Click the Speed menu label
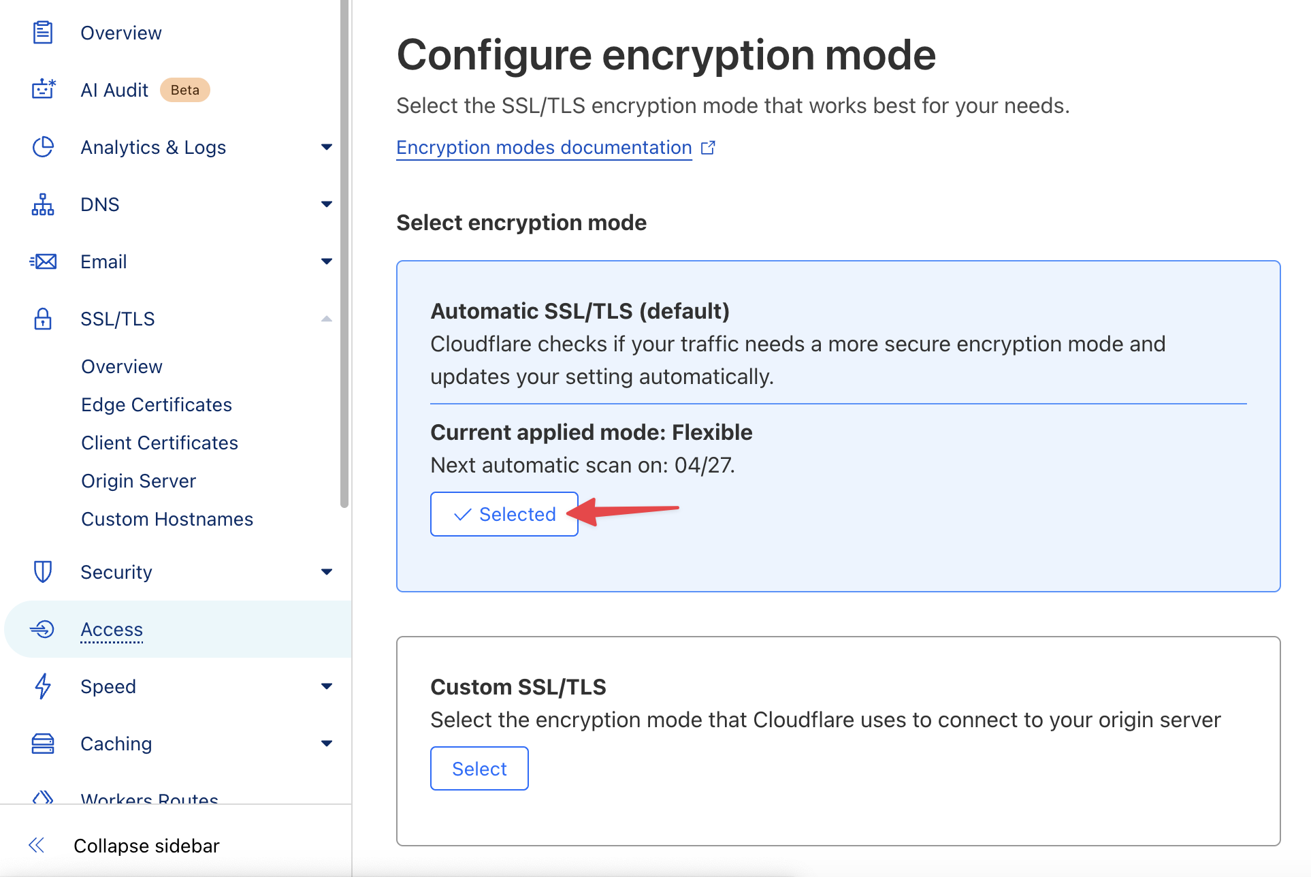 tap(108, 686)
